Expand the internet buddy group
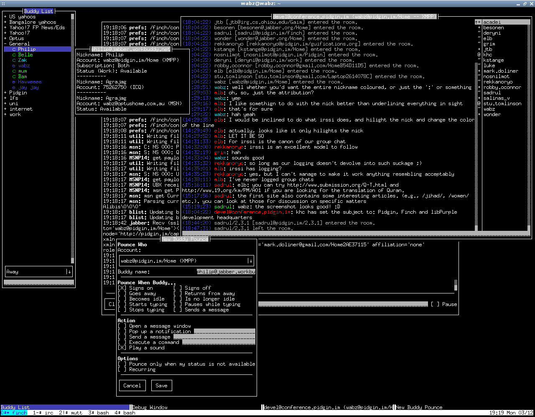Viewport: 535px width, 417px height. click(5, 109)
